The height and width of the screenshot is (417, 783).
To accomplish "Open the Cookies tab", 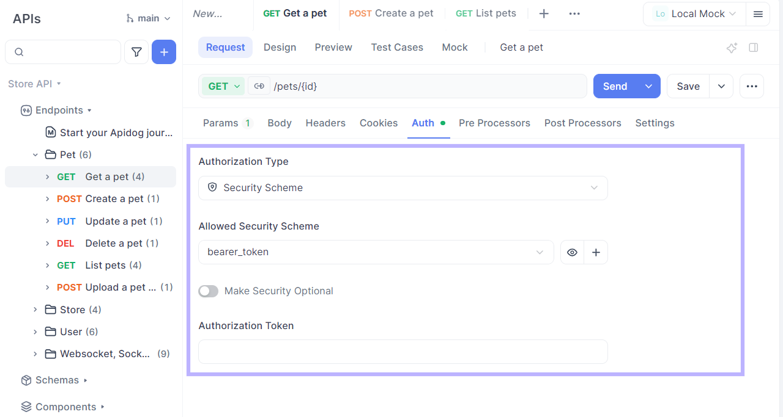I will (x=379, y=123).
